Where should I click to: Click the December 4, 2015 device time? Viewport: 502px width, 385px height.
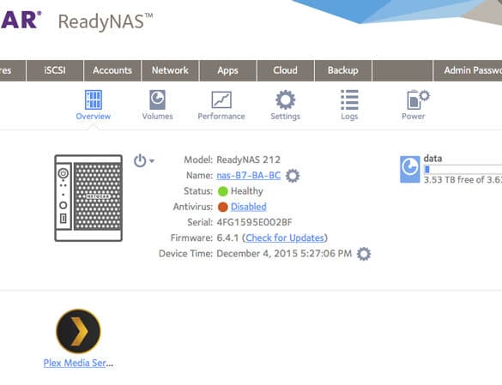point(284,254)
